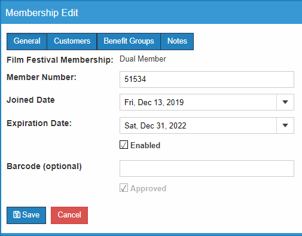Image resolution: width=302 pixels, height=236 pixels.
Task: Open the Benefit Groups tab
Action: click(x=129, y=41)
